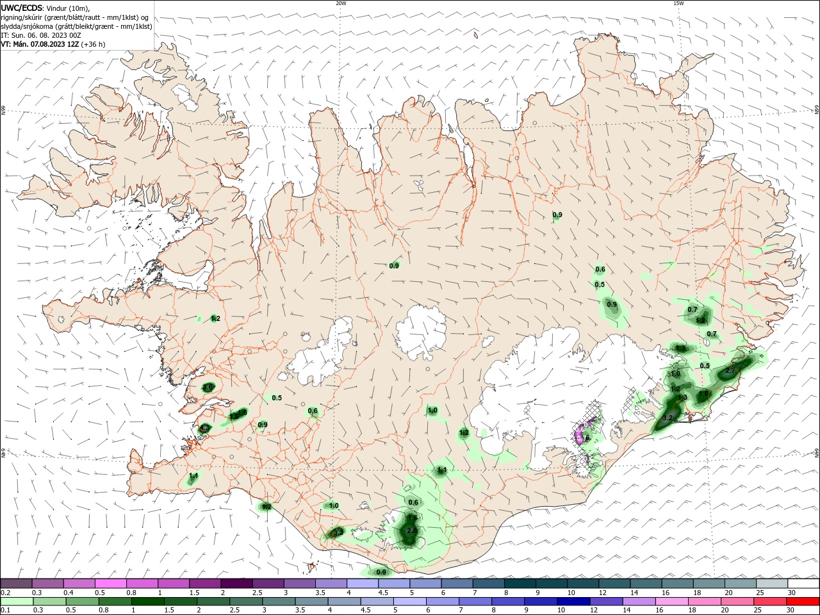Select the 4.3 rainfall value label

pos(205,428)
